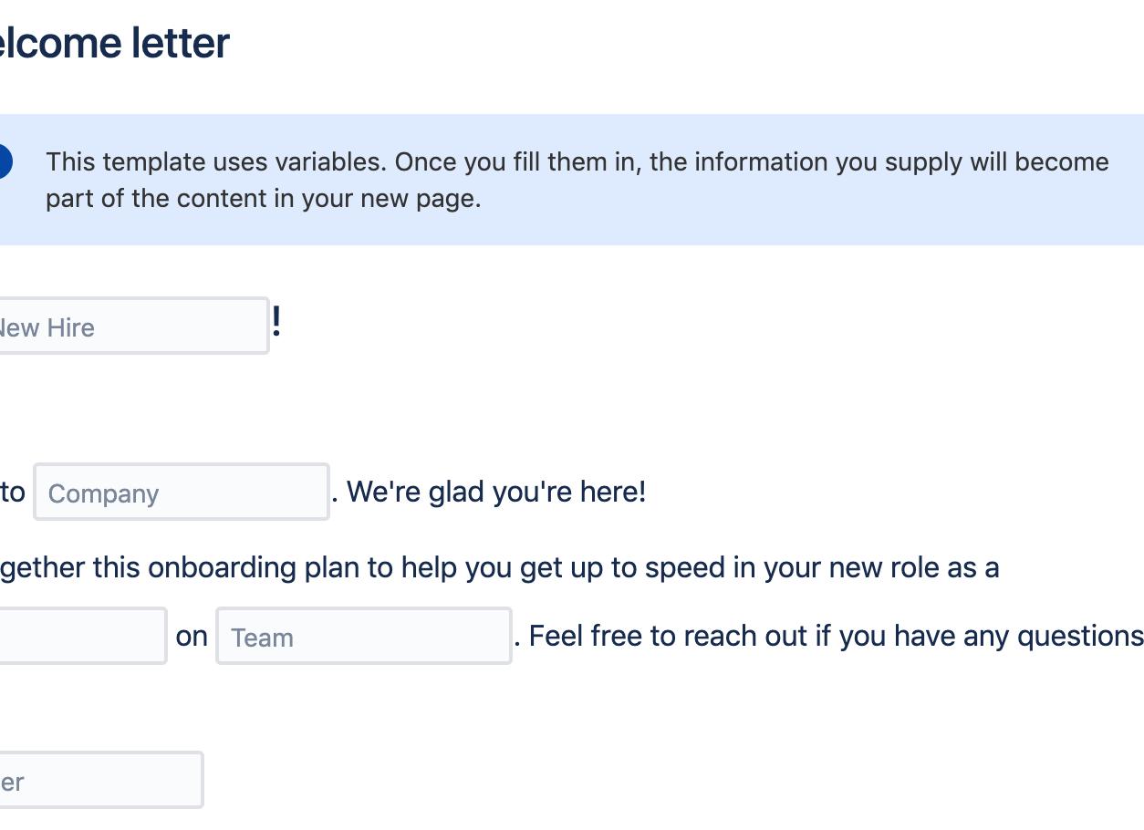This screenshot has width=1144, height=830.
Task: Click the blue info icon in banner
Action: 4,161
